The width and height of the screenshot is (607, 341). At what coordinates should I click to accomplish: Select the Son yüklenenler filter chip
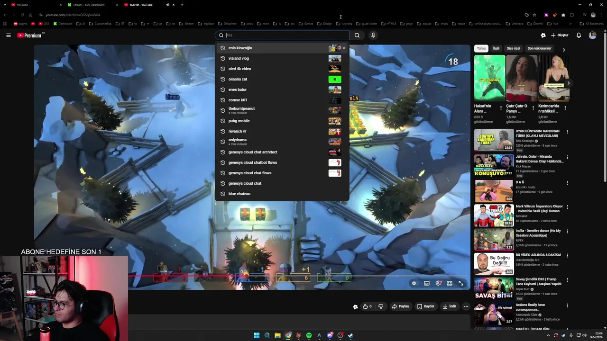coord(540,48)
